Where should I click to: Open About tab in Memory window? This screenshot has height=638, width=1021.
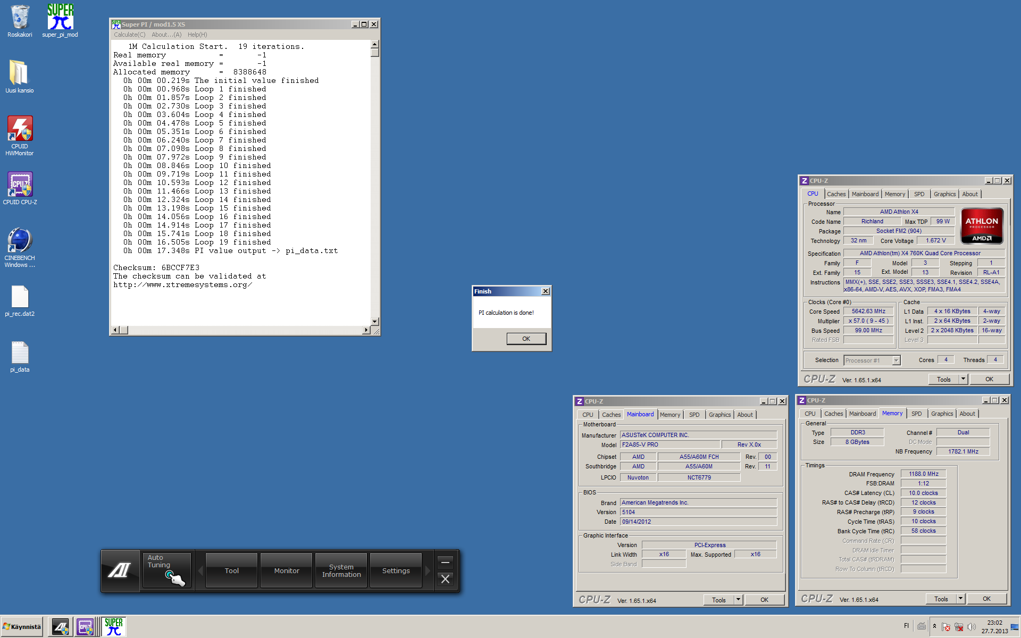click(x=967, y=414)
